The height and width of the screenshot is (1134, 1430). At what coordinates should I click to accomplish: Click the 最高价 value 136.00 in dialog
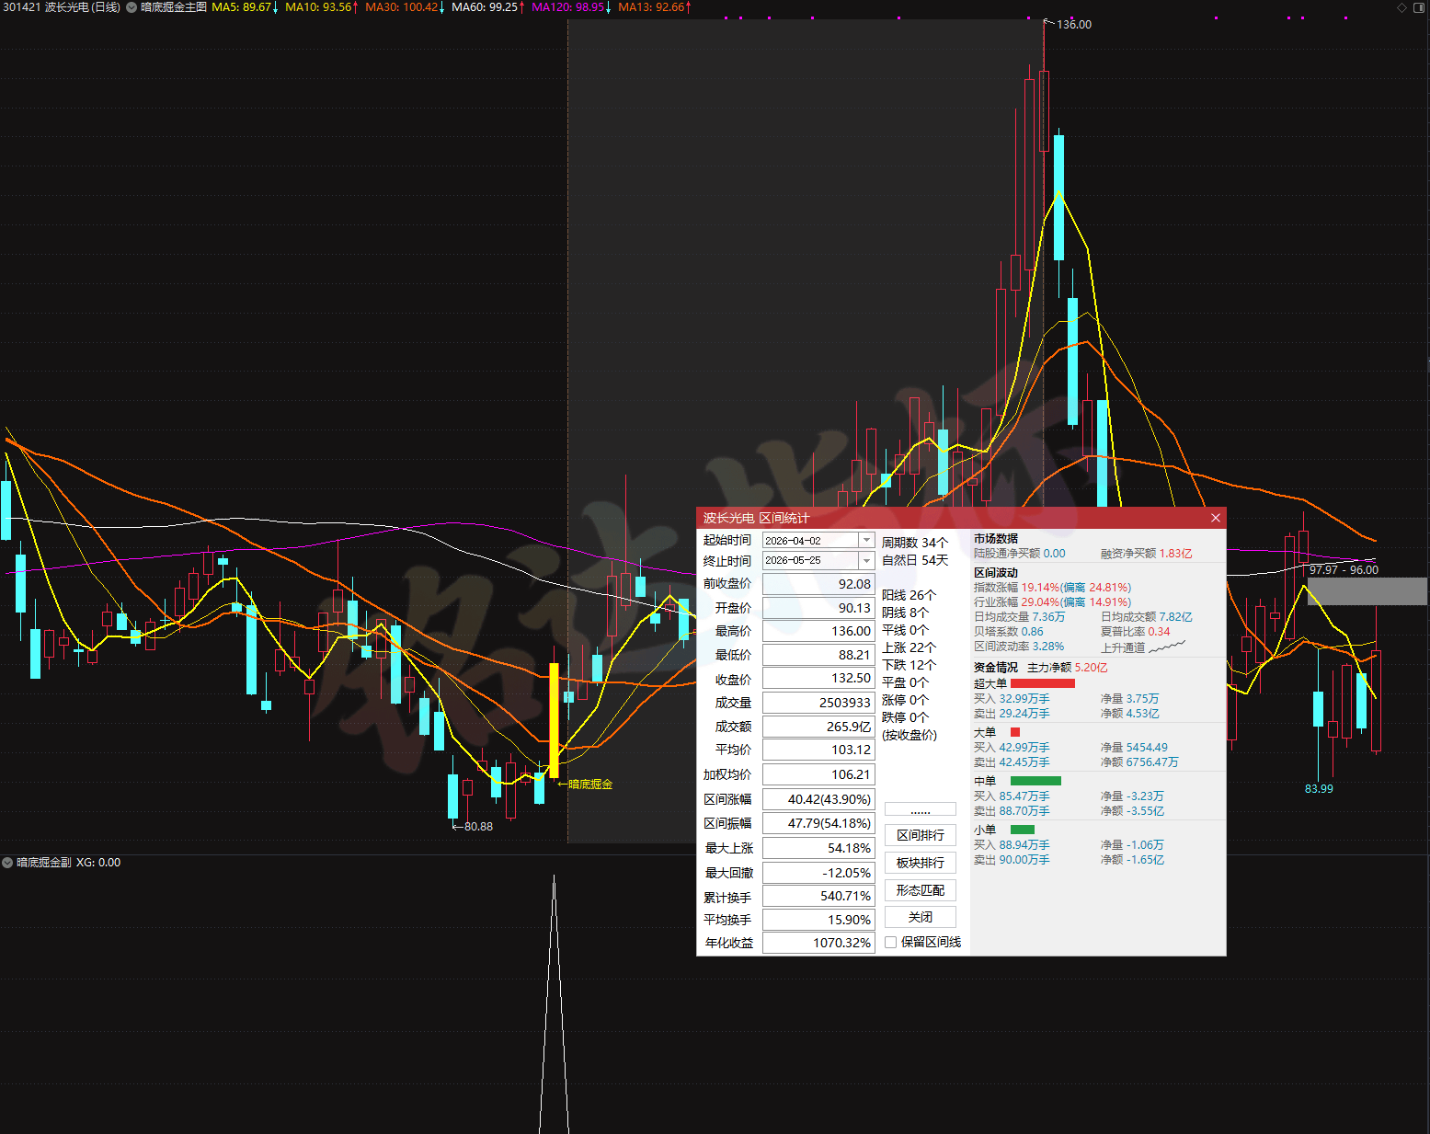[818, 631]
